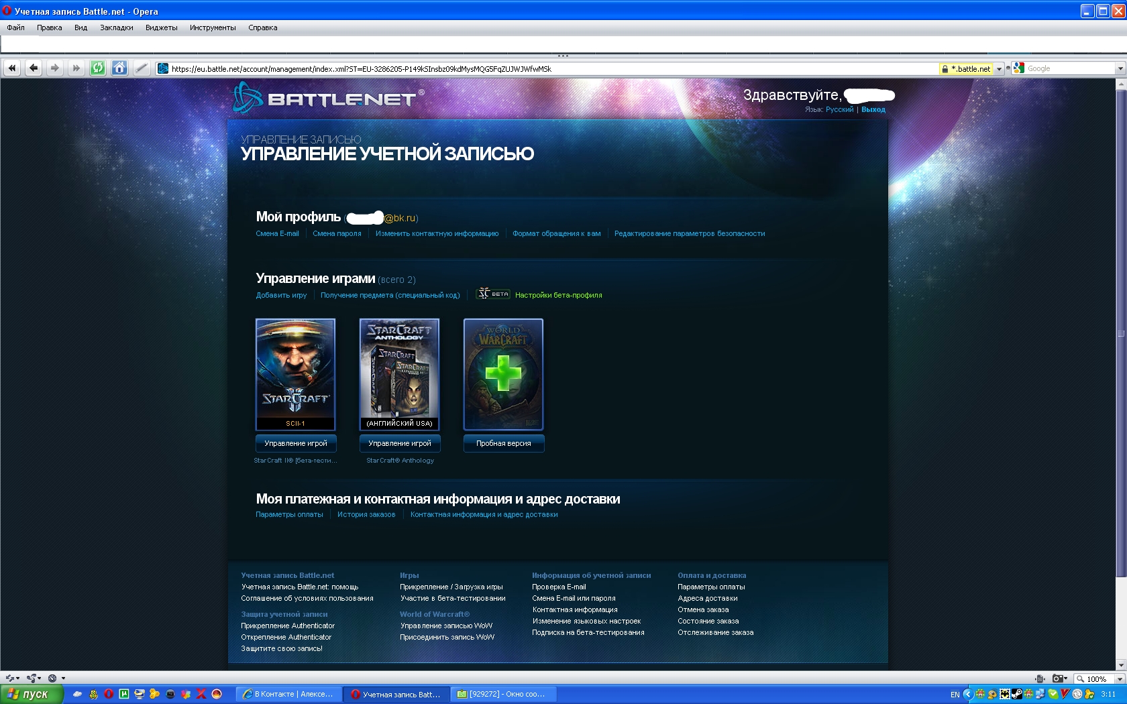Launch Opera from the quick launch bar

109,694
